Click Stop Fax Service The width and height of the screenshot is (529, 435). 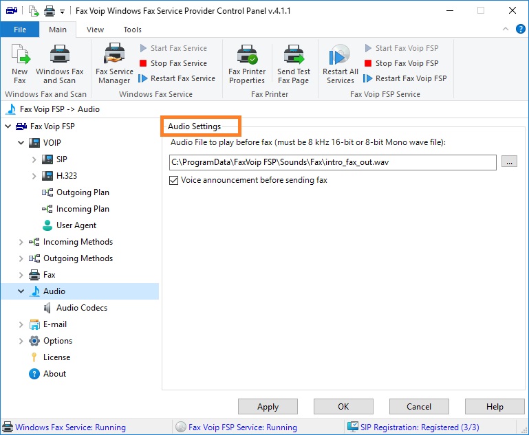(173, 63)
